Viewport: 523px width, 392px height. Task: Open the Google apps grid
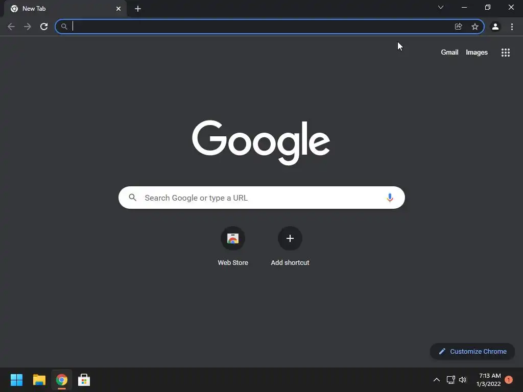coord(506,53)
